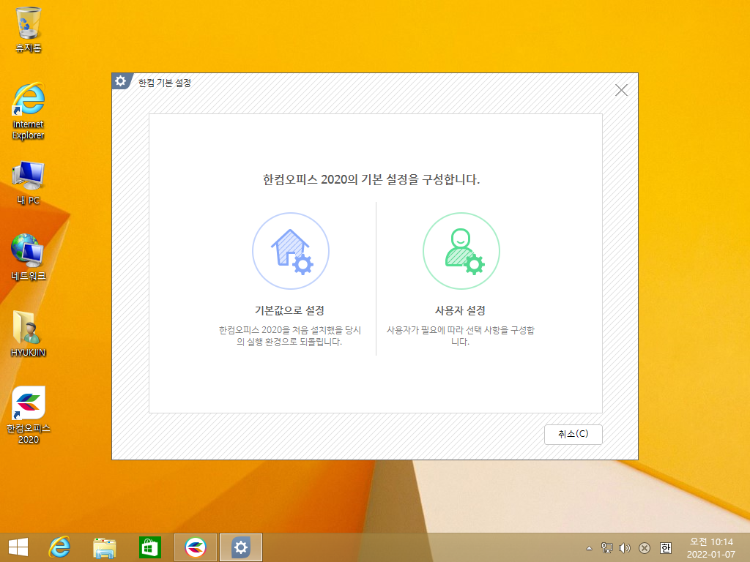Close the 한컴 기본 설정 dialog
The width and height of the screenshot is (750, 562).
[x=621, y=90]
